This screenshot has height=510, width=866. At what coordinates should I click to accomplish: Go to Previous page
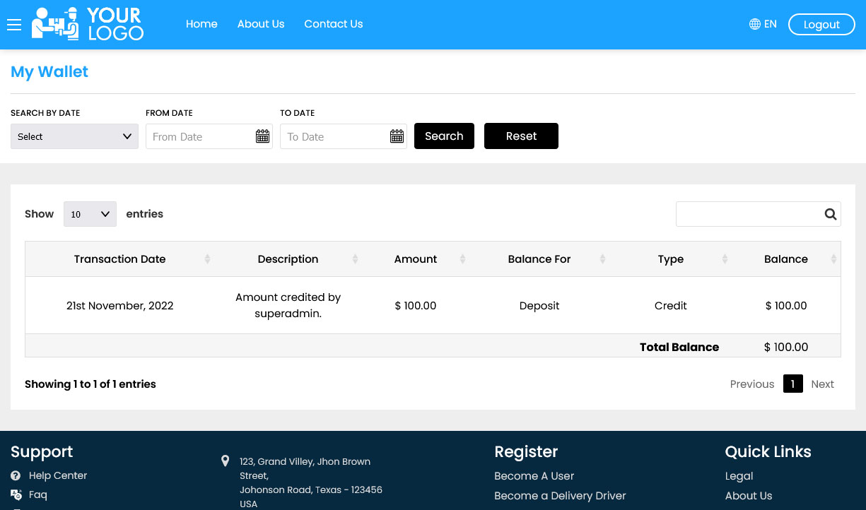pos(752,384)
